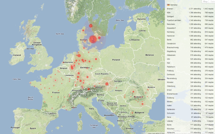The width and height of the screenshot is (215, 134).
Task: Select the Bremen entry in the city list
Action: 171,9
